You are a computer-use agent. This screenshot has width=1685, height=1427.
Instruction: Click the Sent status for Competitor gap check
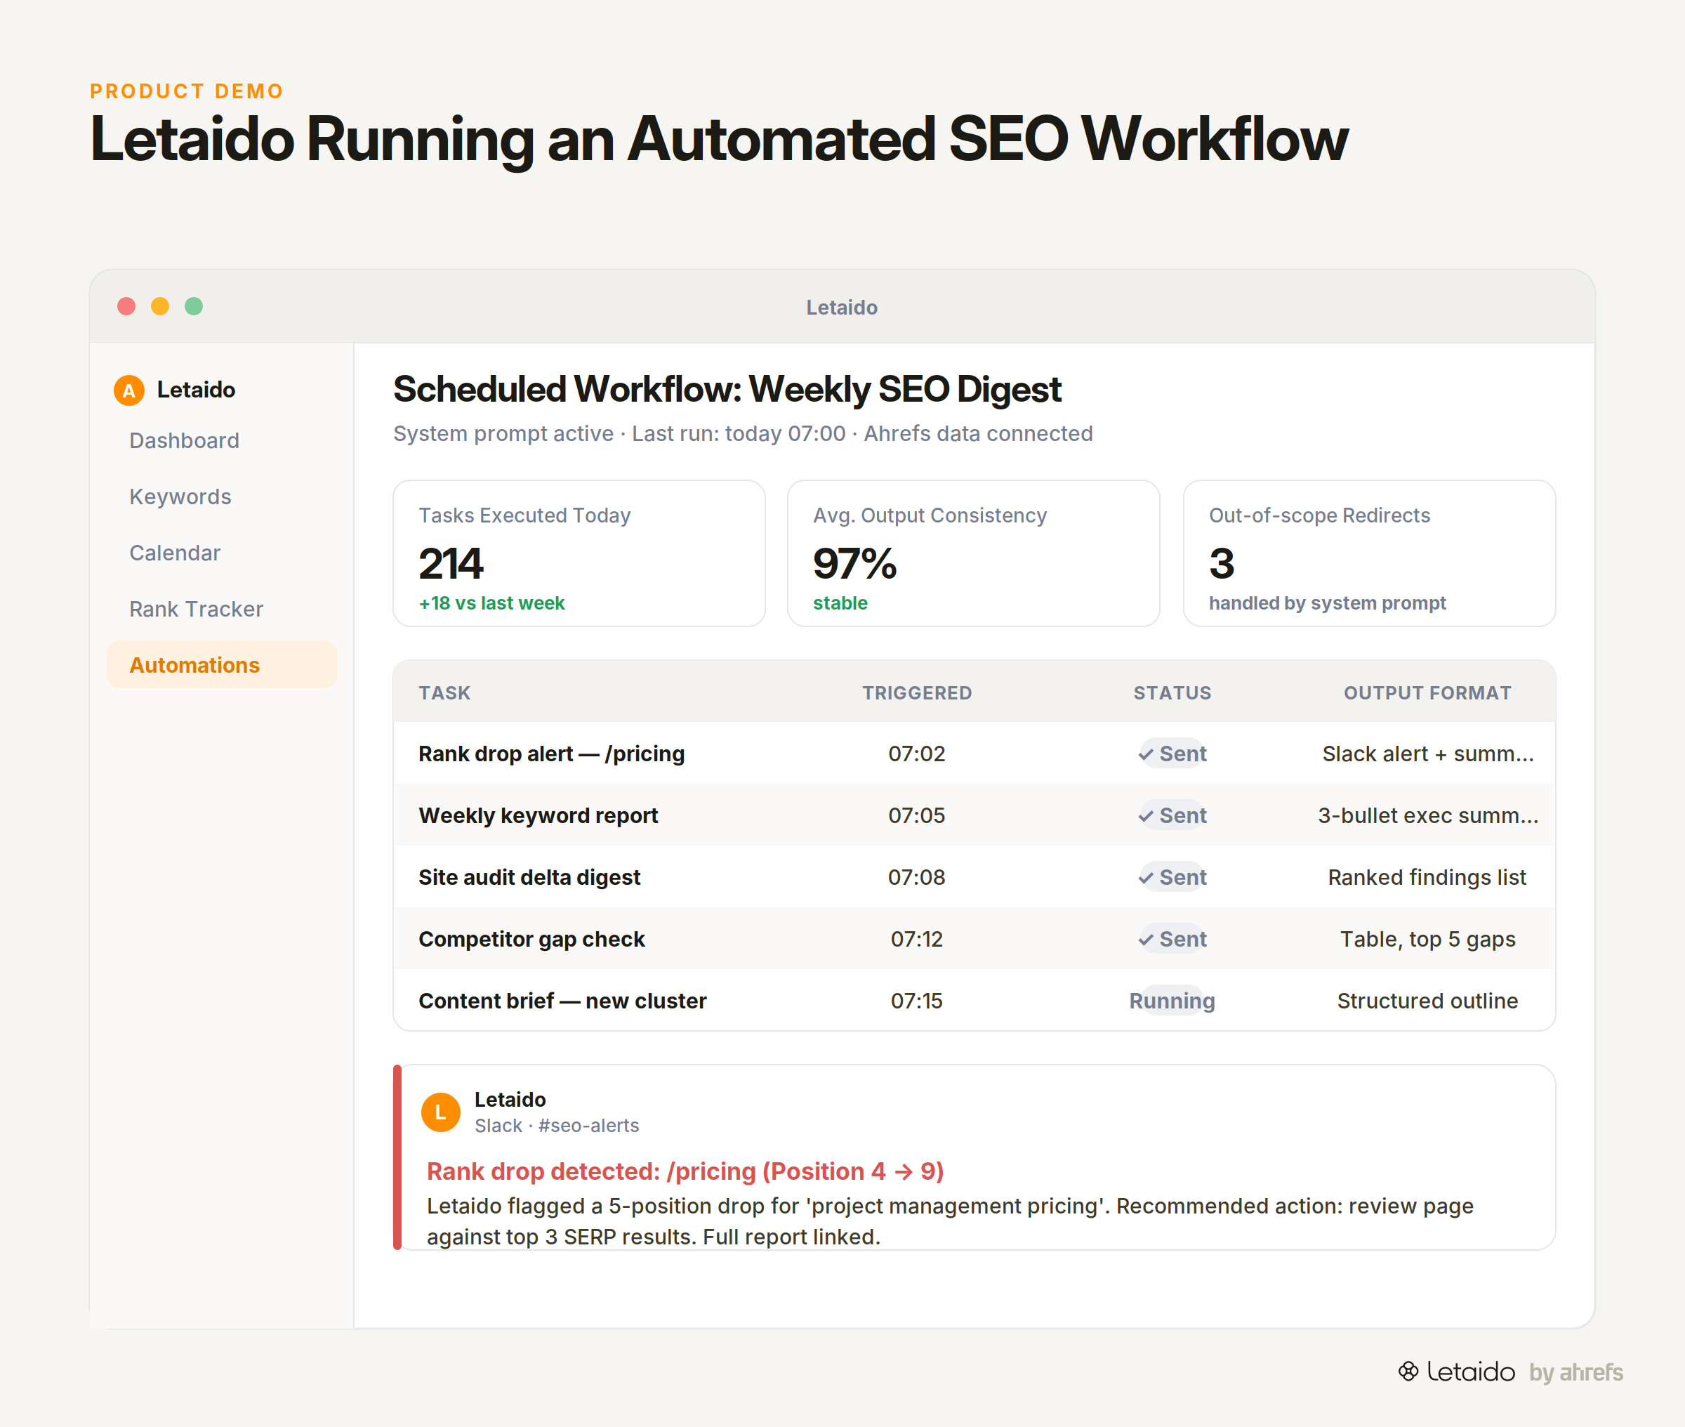pyautogui.click(x=1172, y=939)
